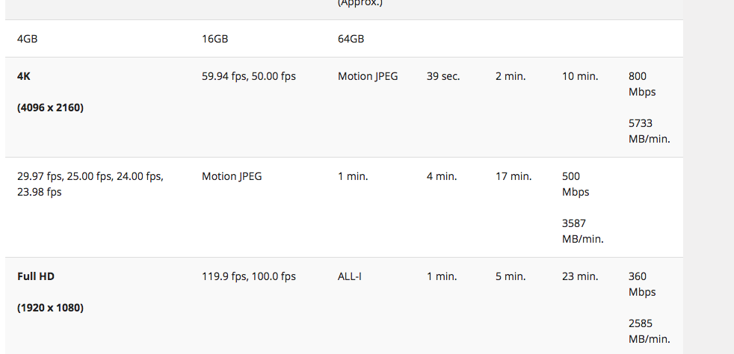Screen dimensions: 734x354
Task: Select the 29.97 fps frame rate cell
Action: pyautogui.click(x=90, y=184)
